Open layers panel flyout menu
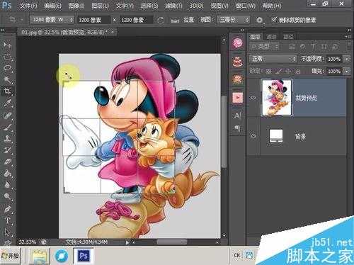This screenshot has width=354, height=265. (x=348, y=37)
